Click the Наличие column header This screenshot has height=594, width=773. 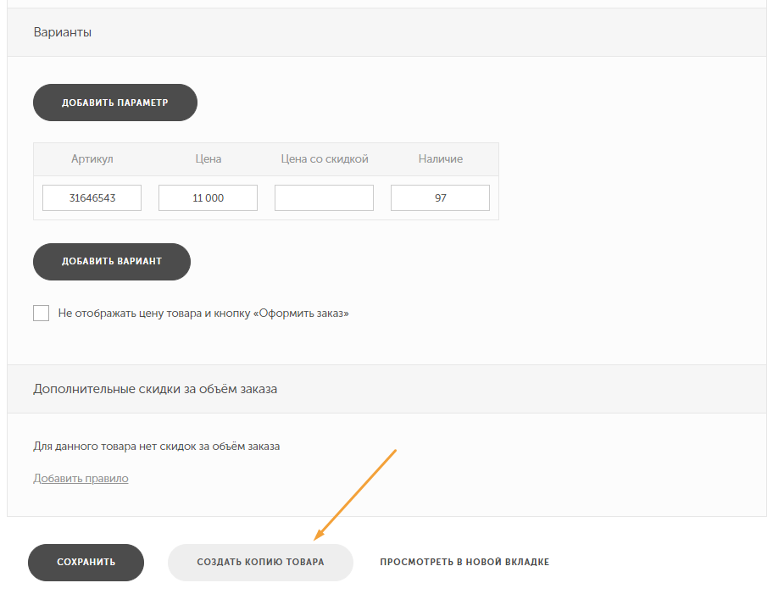pos(441,158)
